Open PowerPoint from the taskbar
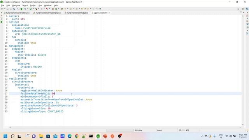The height and width of the screenshot is (140, 249). click(105, 136)
